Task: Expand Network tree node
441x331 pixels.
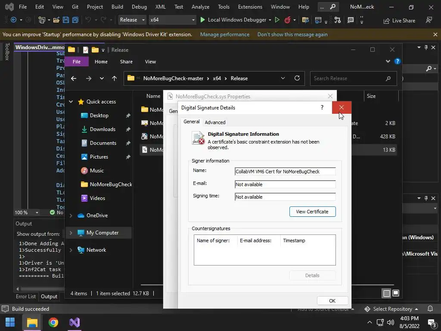Action: [x=71, y=250]
